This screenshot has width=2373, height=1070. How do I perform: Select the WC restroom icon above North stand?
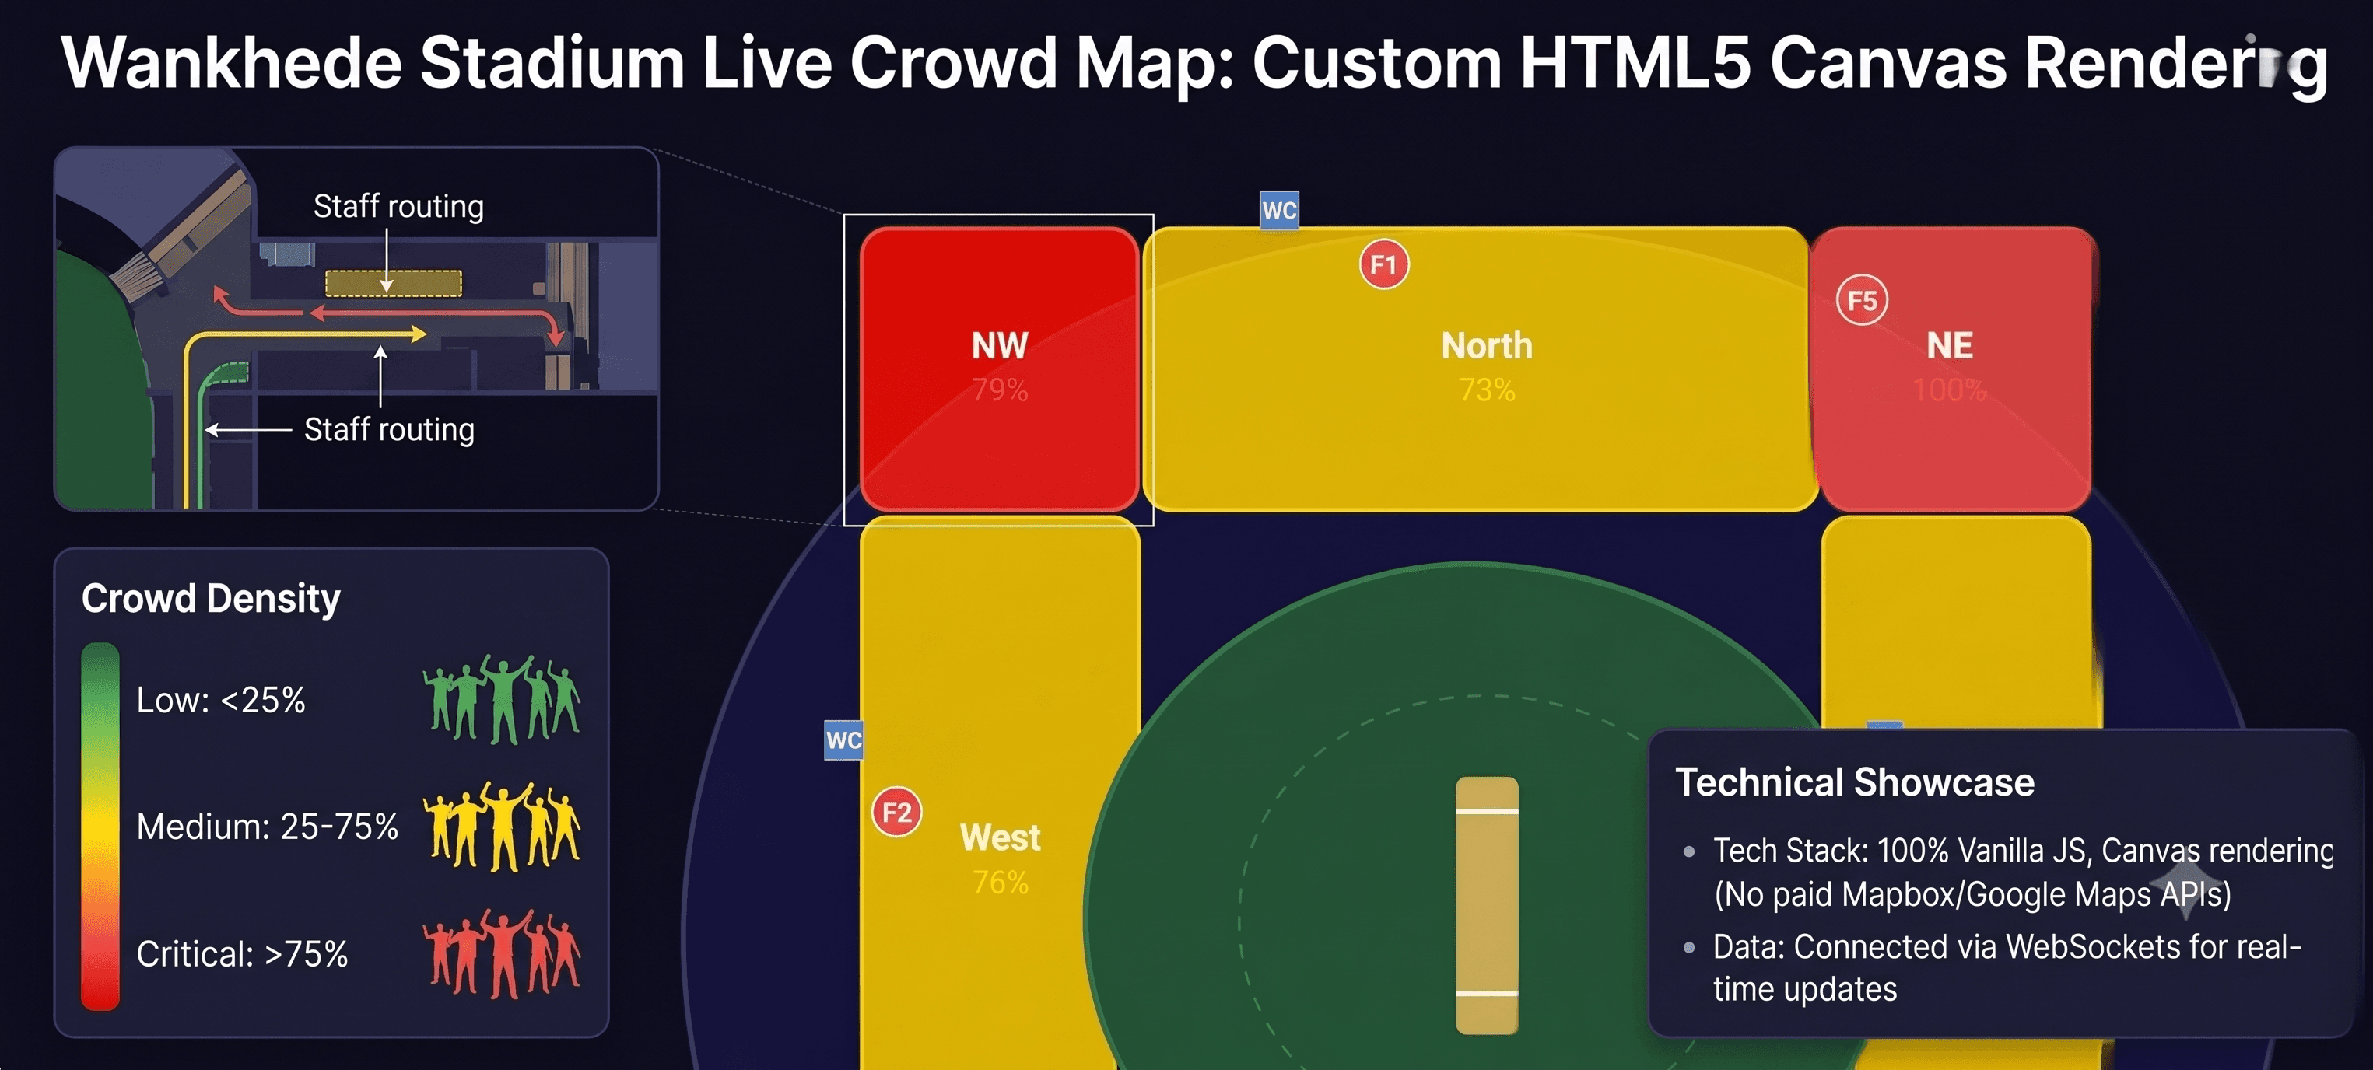[x=1280, y=210]
